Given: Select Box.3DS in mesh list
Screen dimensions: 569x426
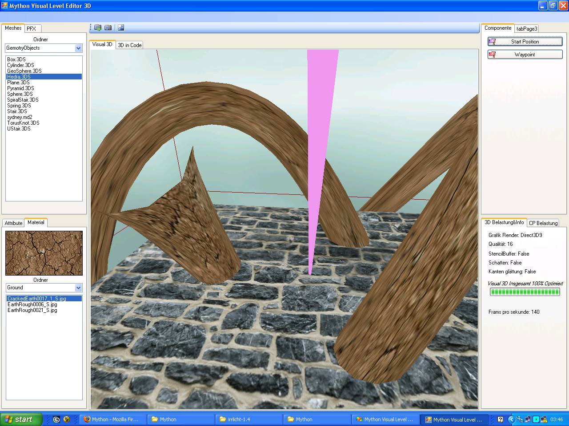Looking at the screenshot, I should (44, 59).
